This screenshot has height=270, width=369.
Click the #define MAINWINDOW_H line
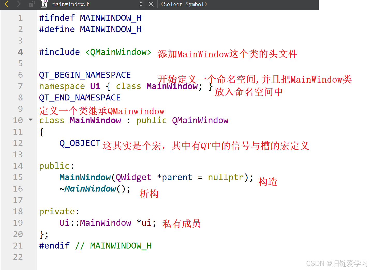pyautogui.click(x=90, y=29)
